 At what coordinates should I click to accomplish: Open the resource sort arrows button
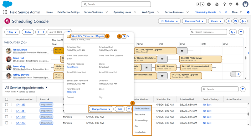pos(233,32)
